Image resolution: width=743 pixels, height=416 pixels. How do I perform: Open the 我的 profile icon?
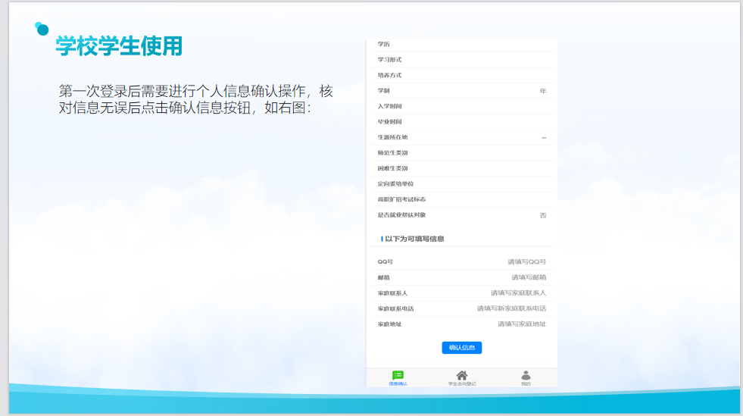[526, 377]
